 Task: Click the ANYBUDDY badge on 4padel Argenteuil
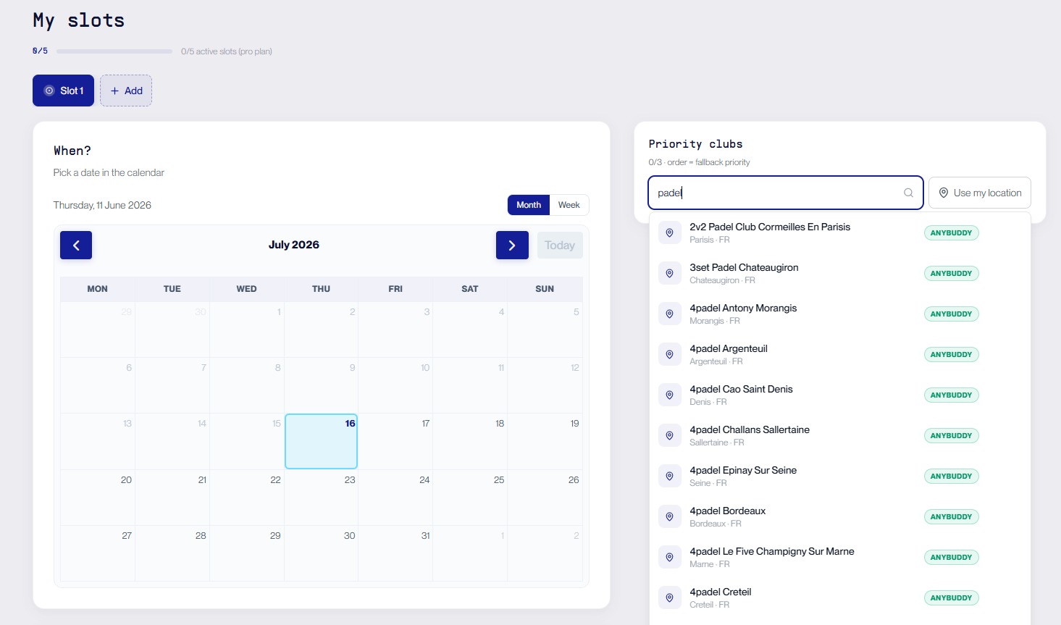click(951, 354)
